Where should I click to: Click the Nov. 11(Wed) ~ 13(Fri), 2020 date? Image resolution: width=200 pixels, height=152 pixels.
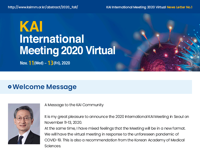[45, 63]
